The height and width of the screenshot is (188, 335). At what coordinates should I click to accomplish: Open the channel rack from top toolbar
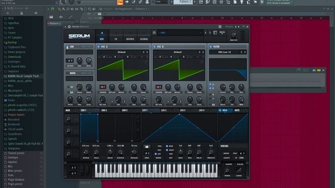[214, 2]
